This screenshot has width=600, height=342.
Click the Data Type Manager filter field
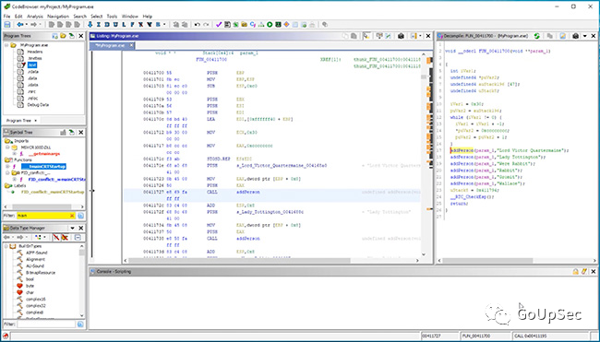click(46, 324)
